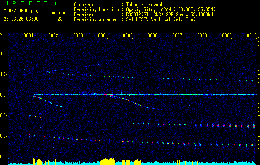Screen dimensions: 260x165
Task: Click the 0.8 kHz axis label
Action: [x=3, y=115]
